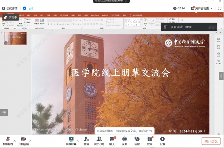
Task: Open the 应用 apps icon
Action: (150, 141)
